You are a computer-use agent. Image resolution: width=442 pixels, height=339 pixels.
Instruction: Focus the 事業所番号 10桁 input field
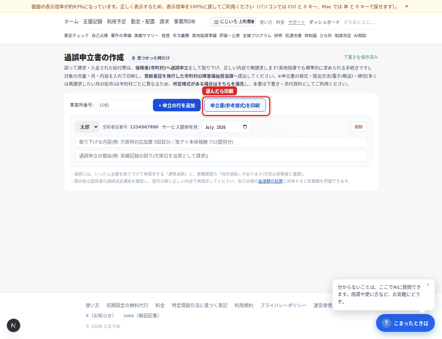coord(123,105)
